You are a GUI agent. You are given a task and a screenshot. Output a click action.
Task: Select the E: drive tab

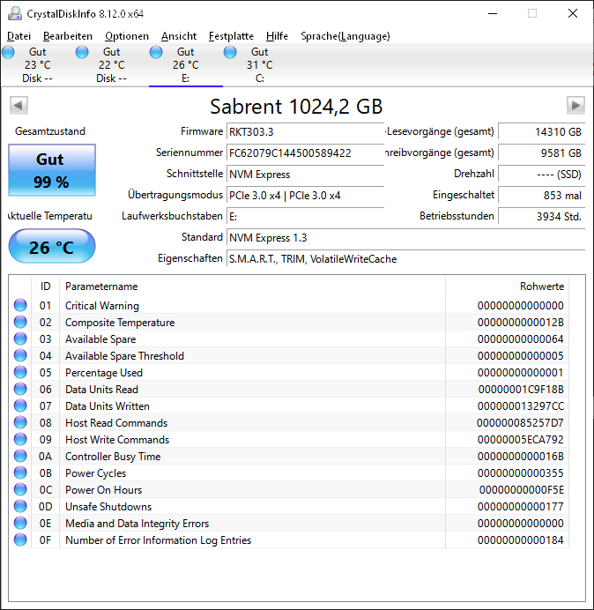186,65
